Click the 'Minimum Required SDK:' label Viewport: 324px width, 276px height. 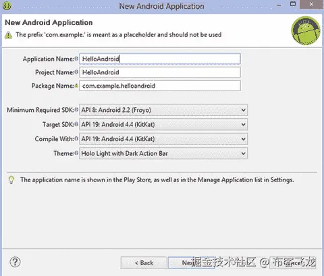coord(40,110)
